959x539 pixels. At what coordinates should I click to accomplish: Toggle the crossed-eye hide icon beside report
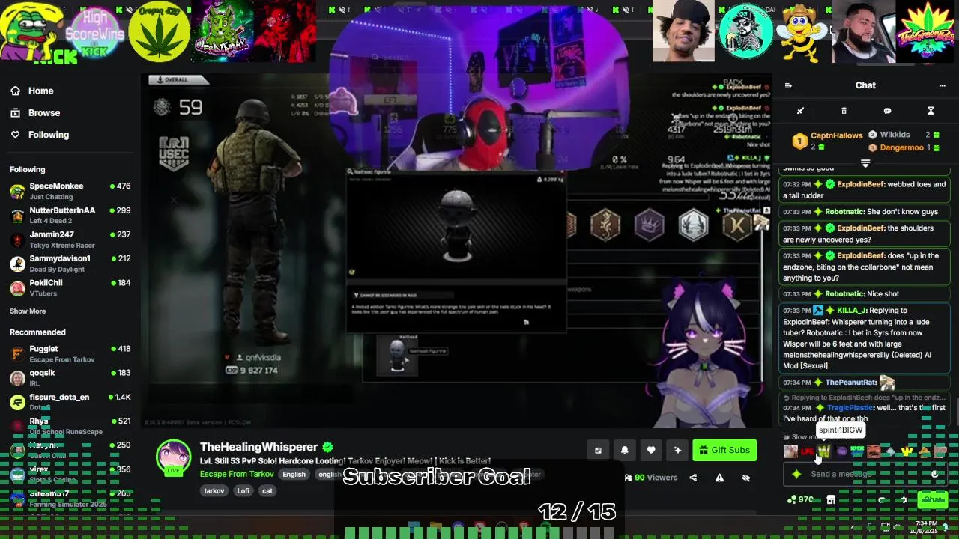click(x=746, y=478)
